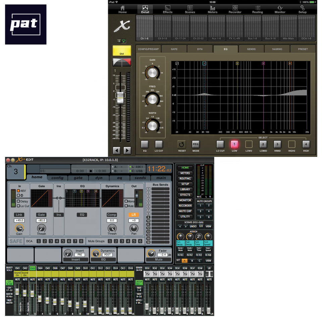Switch to the CONFIG/PREAMP tab

point(148,49)
